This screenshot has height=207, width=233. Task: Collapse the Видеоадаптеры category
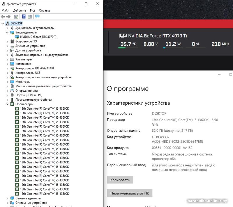[x=7, y=32]
